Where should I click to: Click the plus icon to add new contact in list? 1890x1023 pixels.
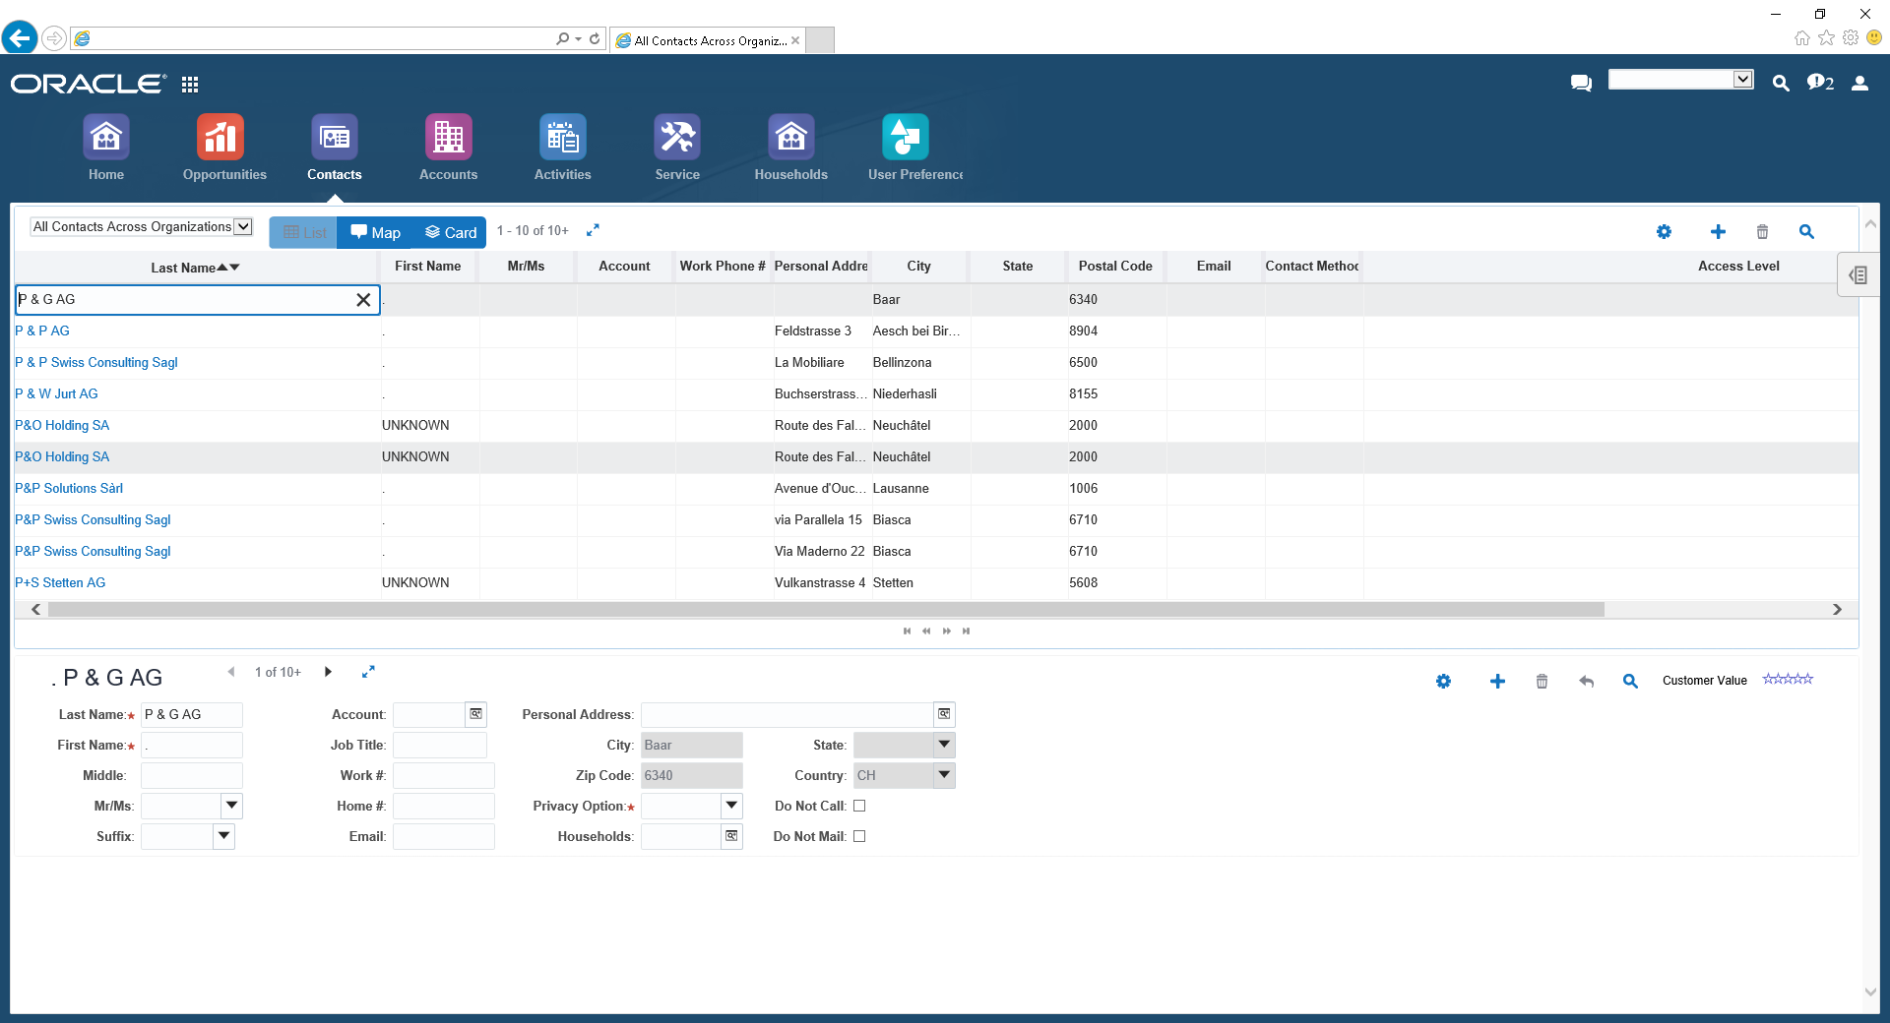coord(1718,231)
